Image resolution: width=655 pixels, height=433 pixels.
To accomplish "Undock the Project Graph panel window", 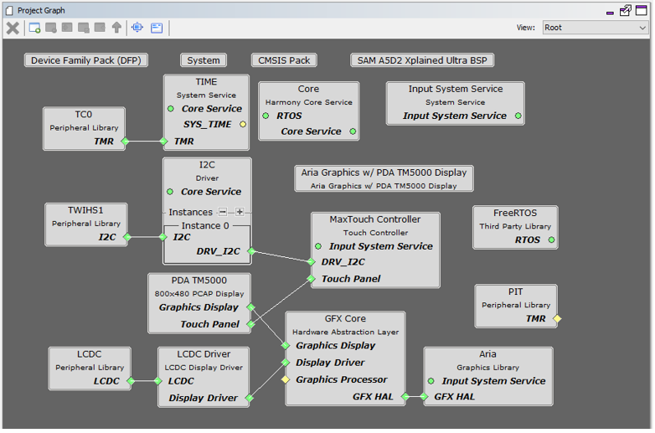I will tap(626, 10).
